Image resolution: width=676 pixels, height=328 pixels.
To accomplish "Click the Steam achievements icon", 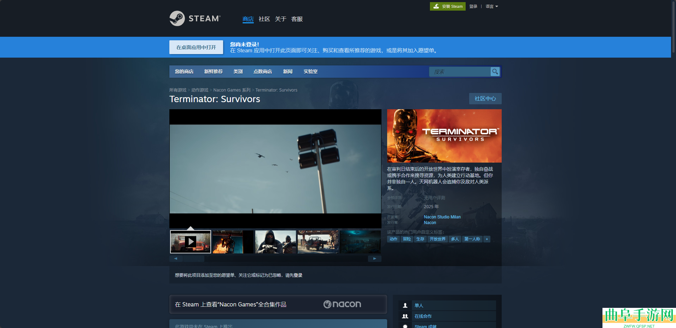I will click(405, 326).
